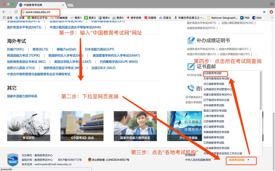Open the 京ICP备05064772号 footer link
Screen dimensions: 275x171
pyautogui.click(x=70, y=160)
